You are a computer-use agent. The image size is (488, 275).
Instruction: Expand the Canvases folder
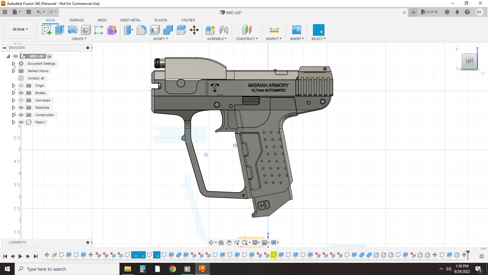point(13,100)
